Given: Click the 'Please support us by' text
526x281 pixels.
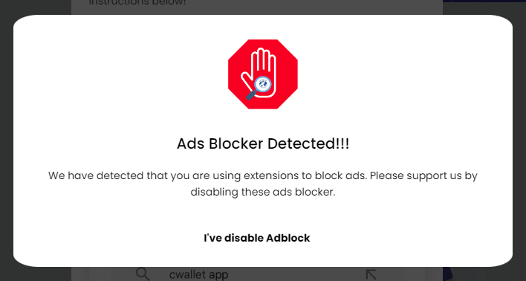Looking at the screenshot, I should pyautogui.click(x=423, y=176).
